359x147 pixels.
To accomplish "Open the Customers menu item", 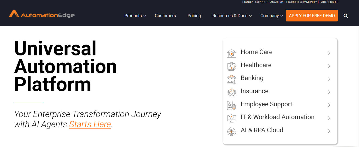I will (165, 16).
